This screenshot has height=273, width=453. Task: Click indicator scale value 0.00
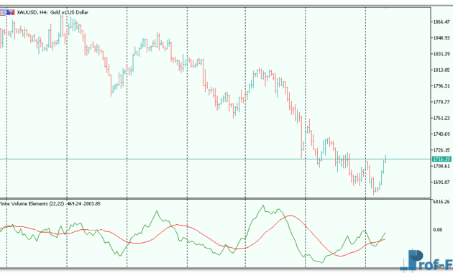pos(438,230)
